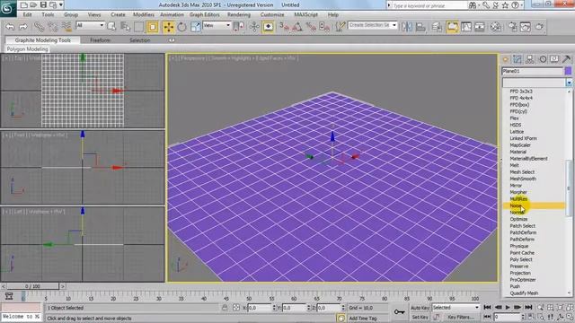Open Select by Name dialog icon
The image size is (575, 323).
[126, 26]
